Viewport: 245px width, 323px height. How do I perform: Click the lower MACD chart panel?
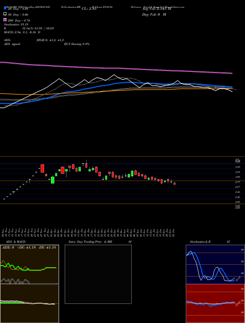pos(29,303)
